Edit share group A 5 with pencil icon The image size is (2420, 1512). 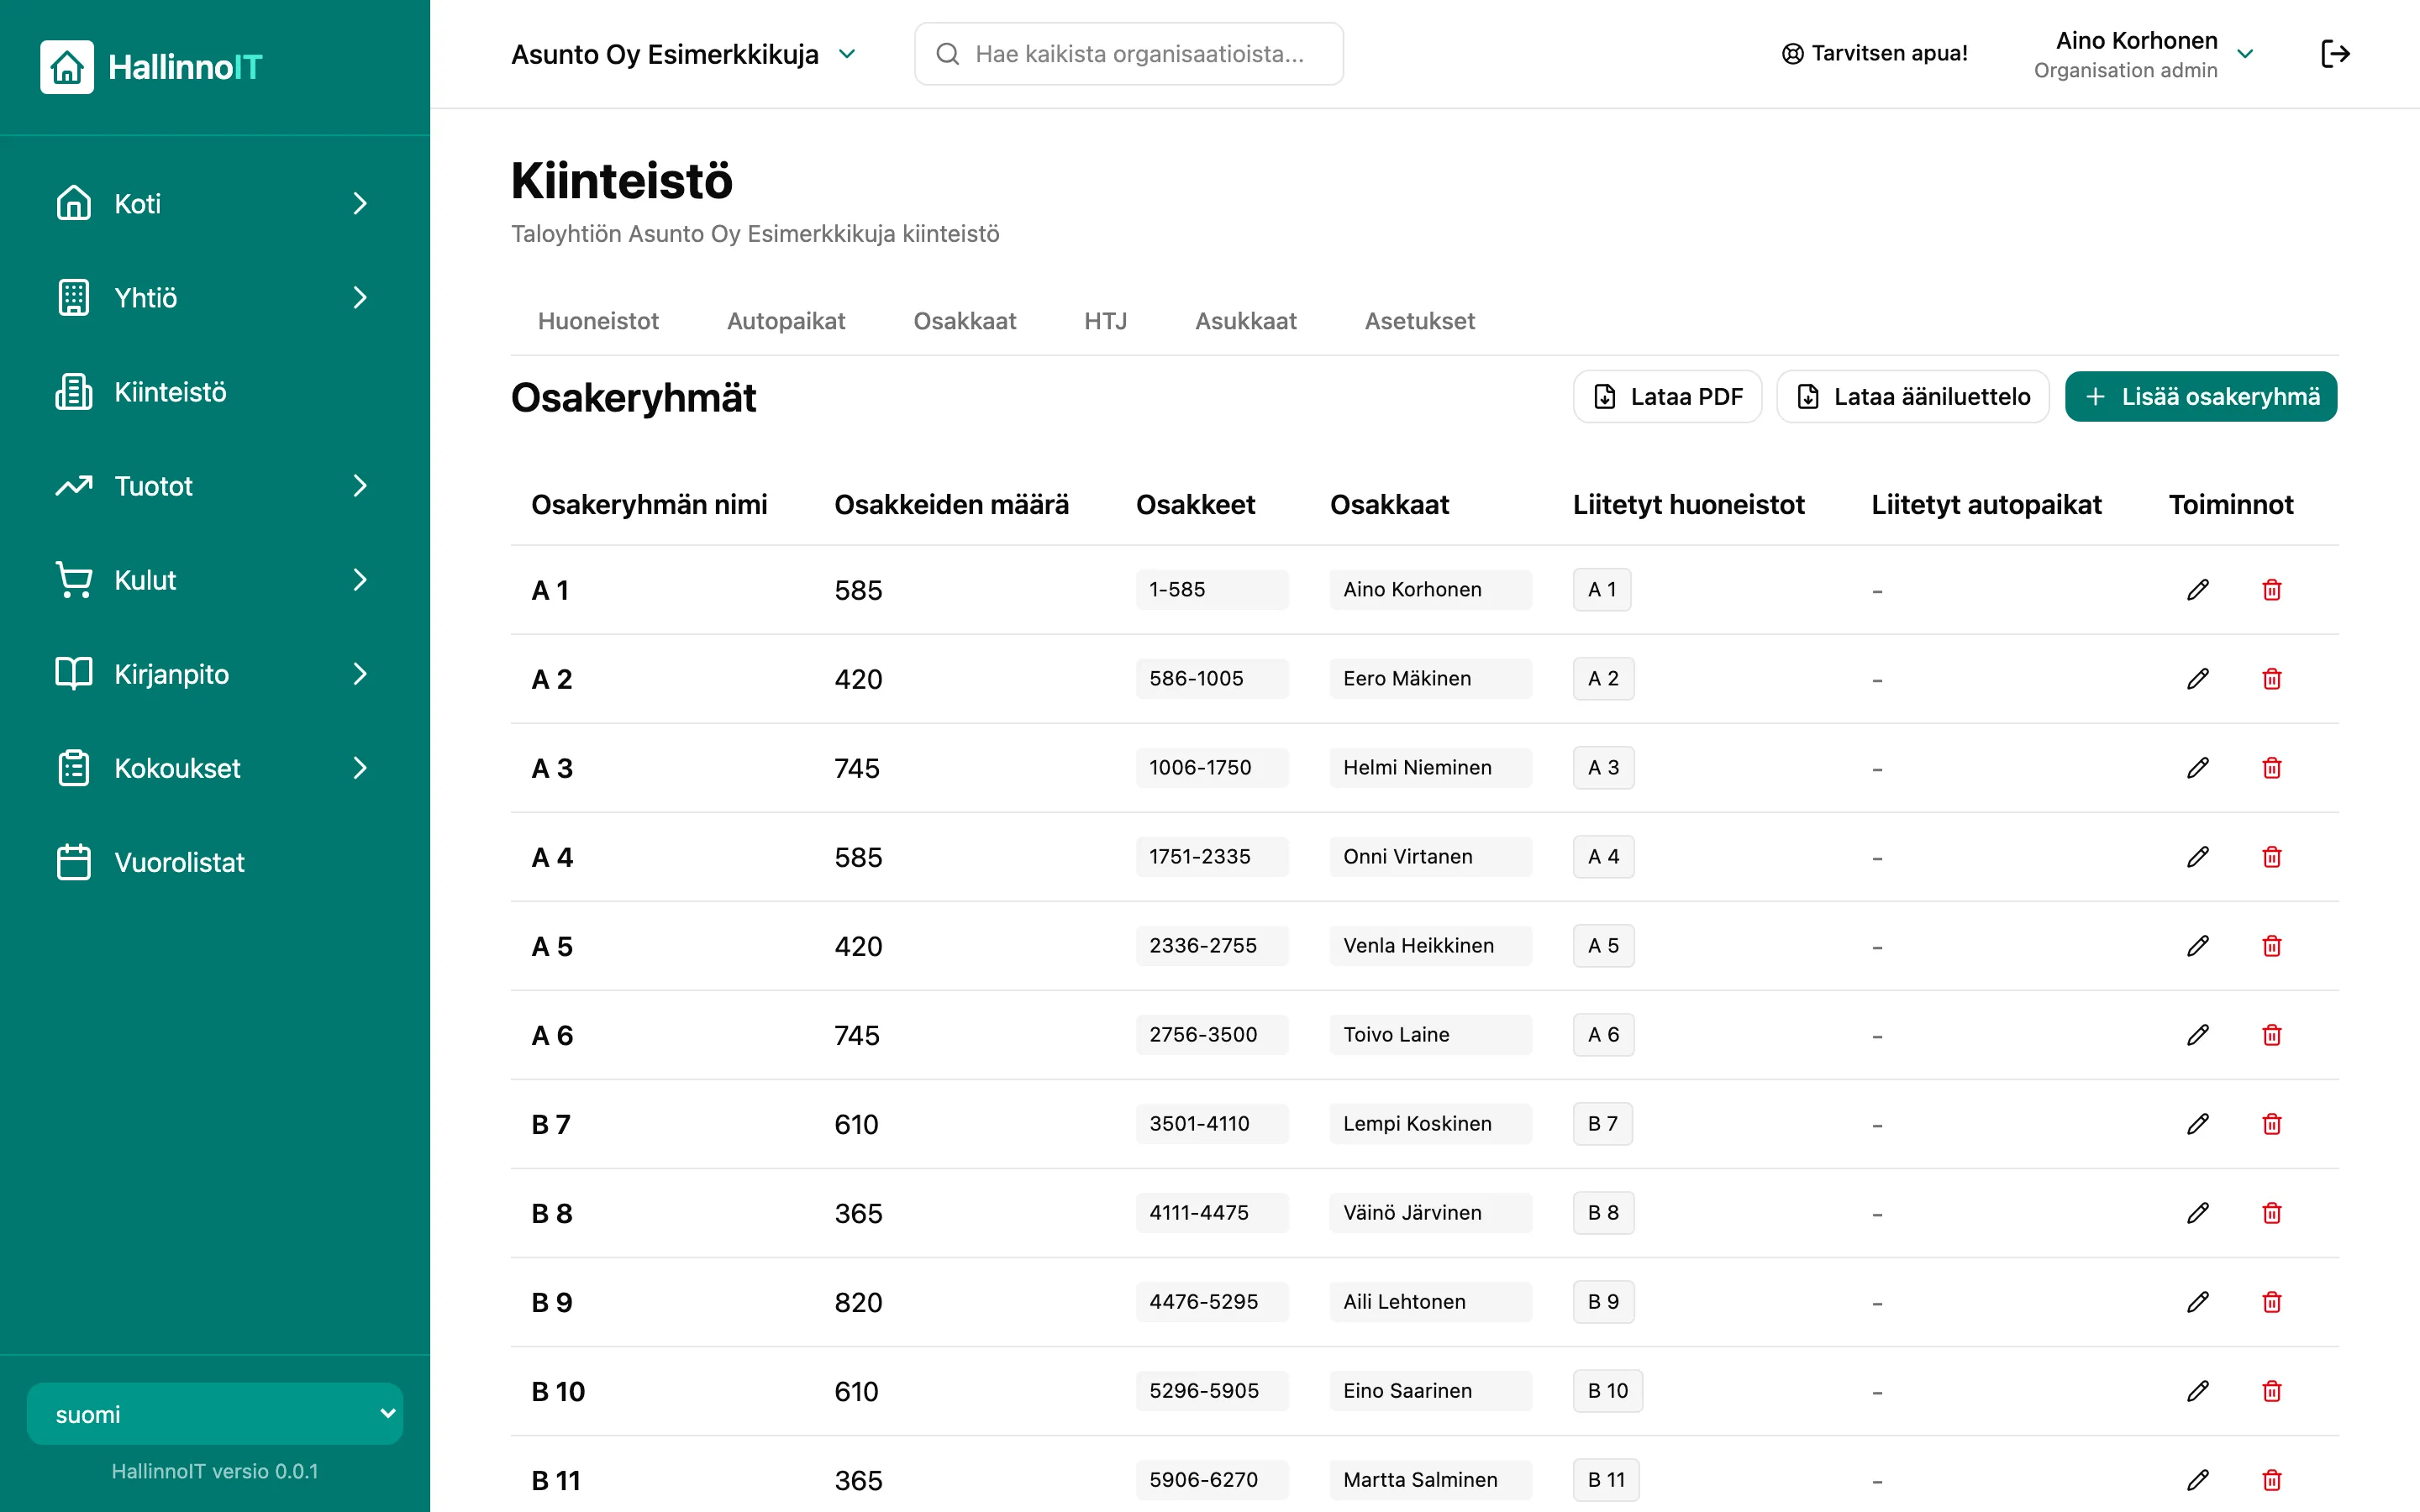tap(2198, 946)
